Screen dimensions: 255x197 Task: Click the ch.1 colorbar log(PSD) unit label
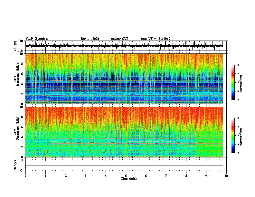(x=241, y=84)
